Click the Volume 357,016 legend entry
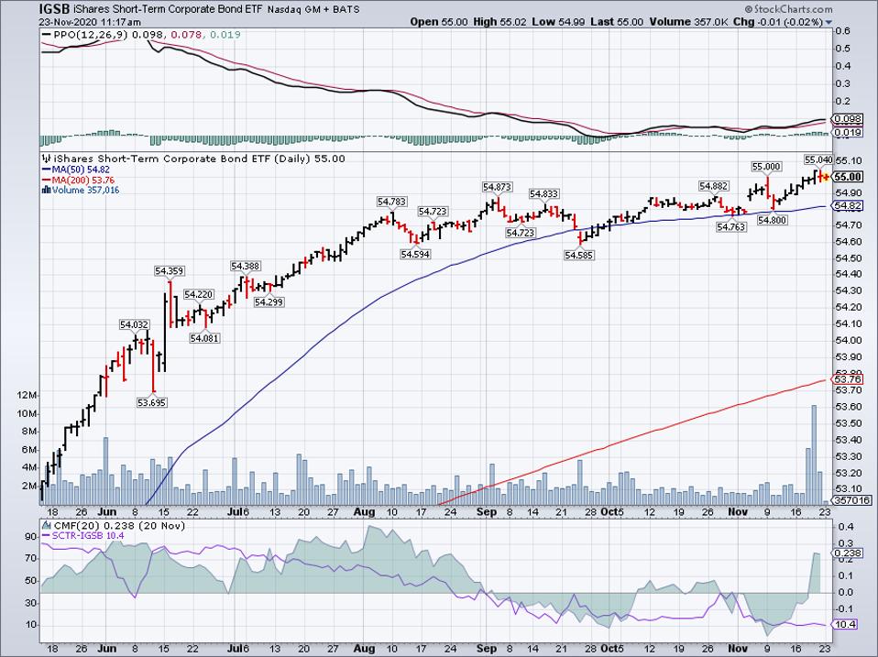Screen dimensions: 878x657 85,191
